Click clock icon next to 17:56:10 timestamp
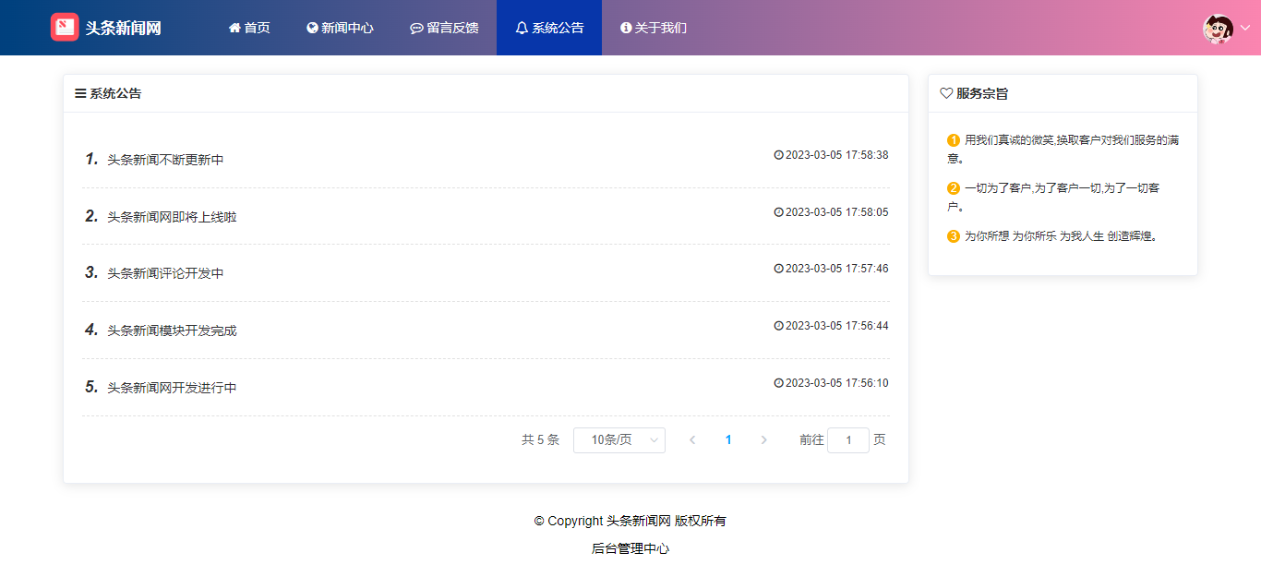This screenshot has width=1261, height=577. point(778,383)
